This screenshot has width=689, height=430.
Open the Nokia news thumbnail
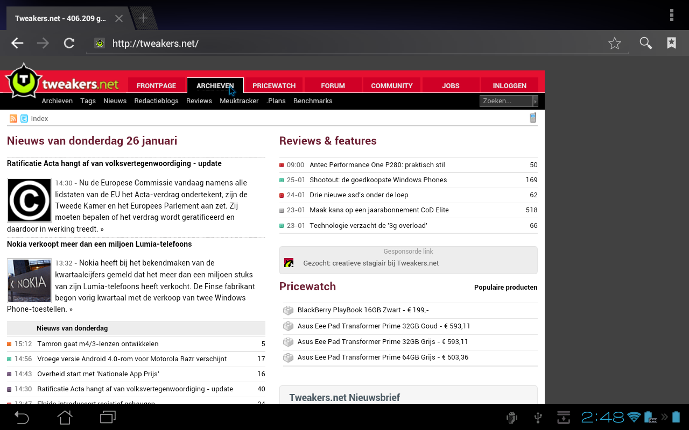point(29,281)
